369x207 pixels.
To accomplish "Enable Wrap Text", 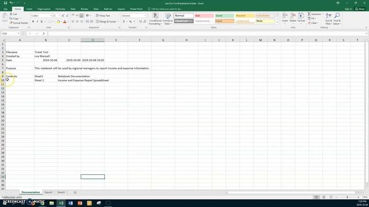I will click(x=103, y=16).
